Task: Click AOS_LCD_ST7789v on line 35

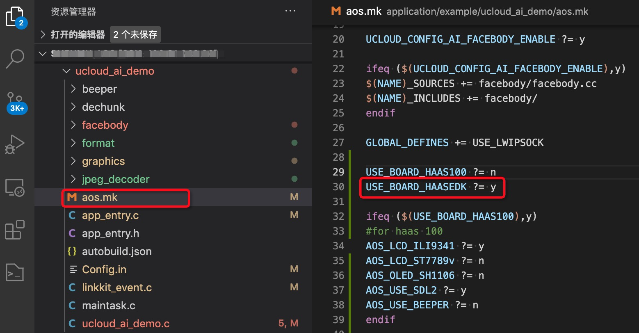Action: pyautogui.click(x=410, y=261)
